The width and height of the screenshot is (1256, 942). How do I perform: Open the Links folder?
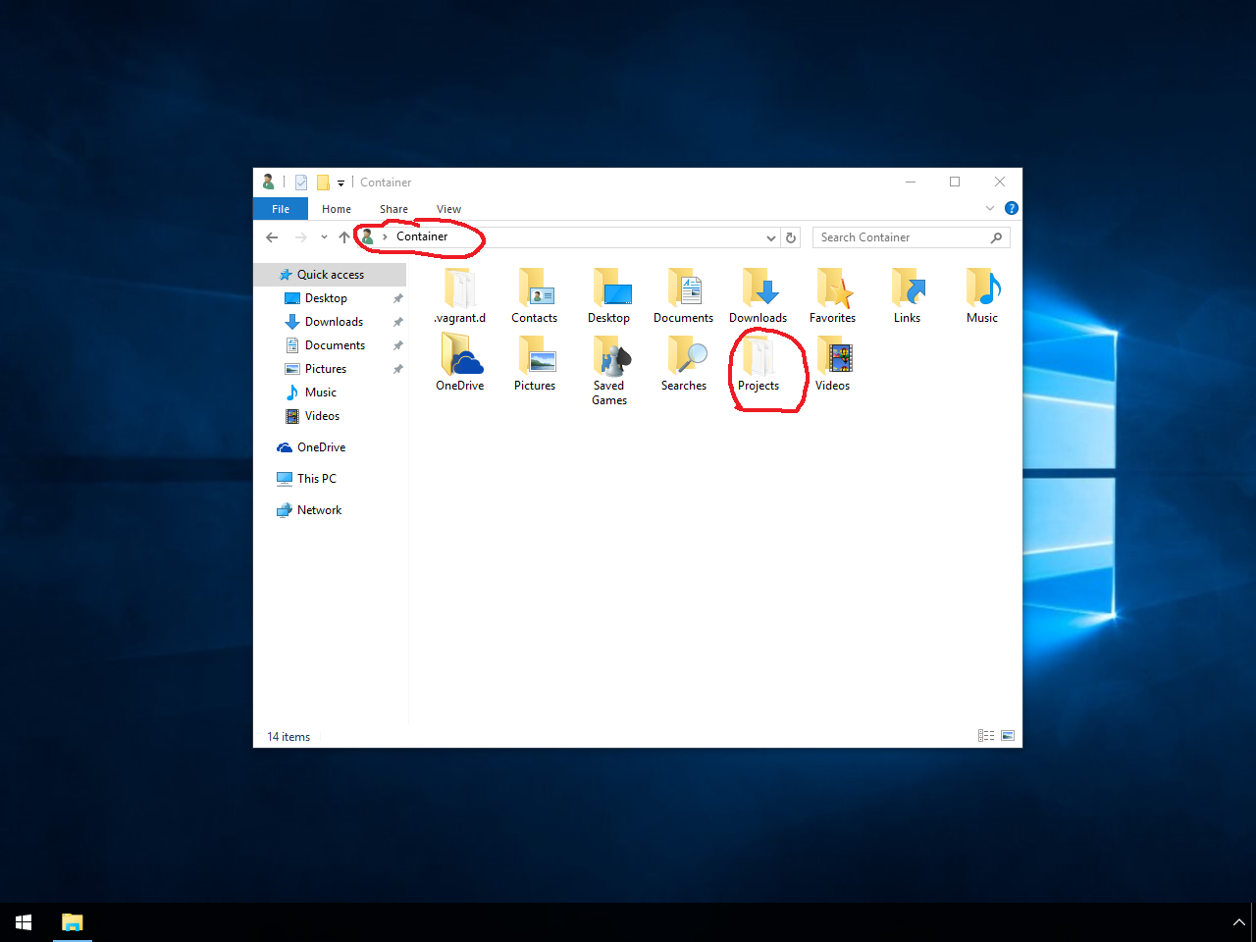pyautogui.click(x=908, y=289)
